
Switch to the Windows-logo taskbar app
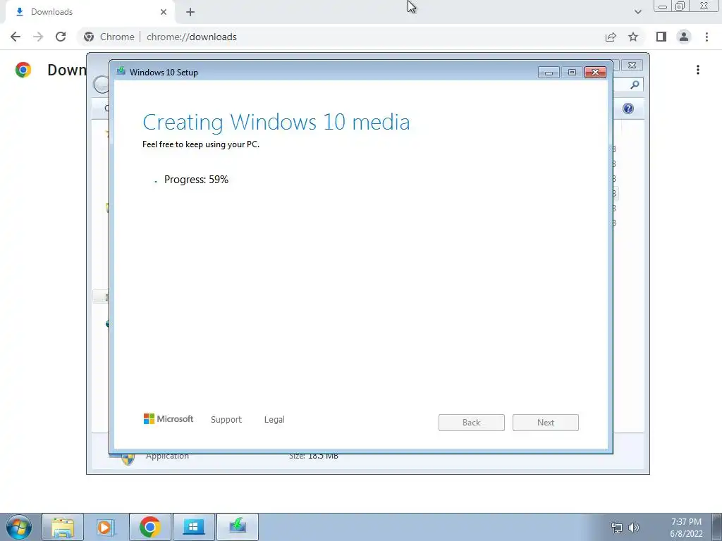pyautogui.click(x=193, y=527)
